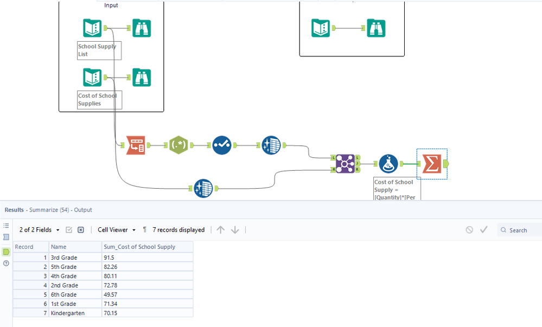Show output data anchor in results sidebar
The height and width of the screenshot is (327, 542).
[6, 252]
